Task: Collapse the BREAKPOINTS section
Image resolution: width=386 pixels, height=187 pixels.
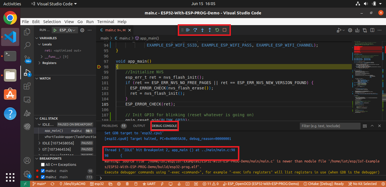Action: tap(65, 159)
